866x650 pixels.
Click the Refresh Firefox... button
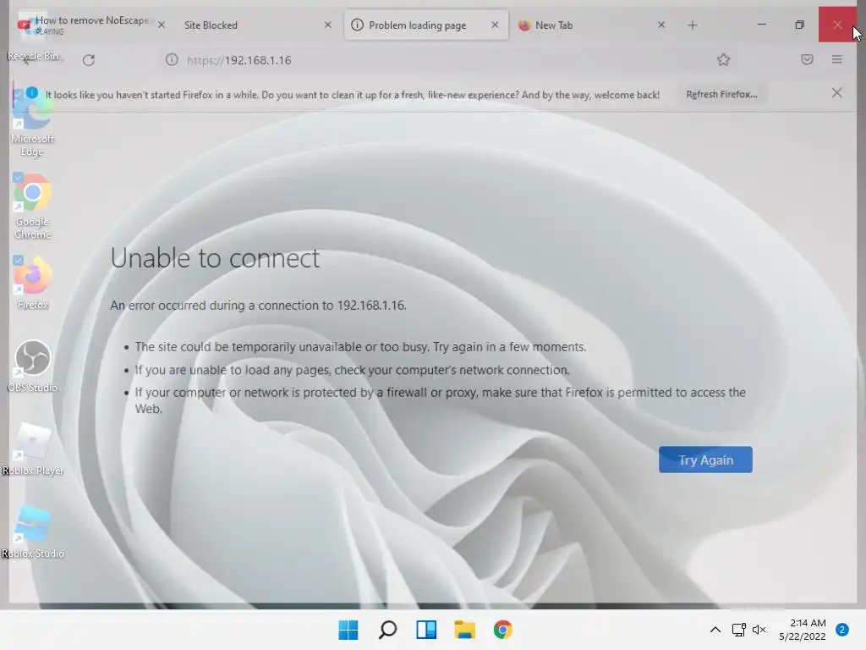(721, 95)
